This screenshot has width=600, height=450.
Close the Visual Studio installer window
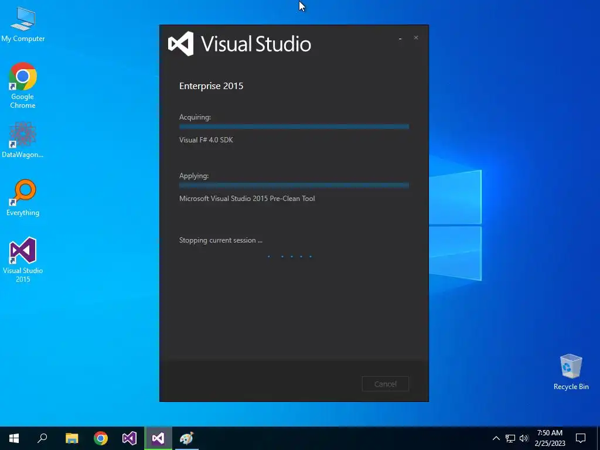(x=416, y=37)
